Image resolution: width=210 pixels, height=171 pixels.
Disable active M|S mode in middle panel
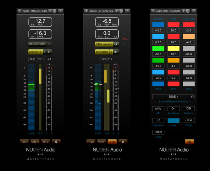pyautogui.click(x=112, y=142)
